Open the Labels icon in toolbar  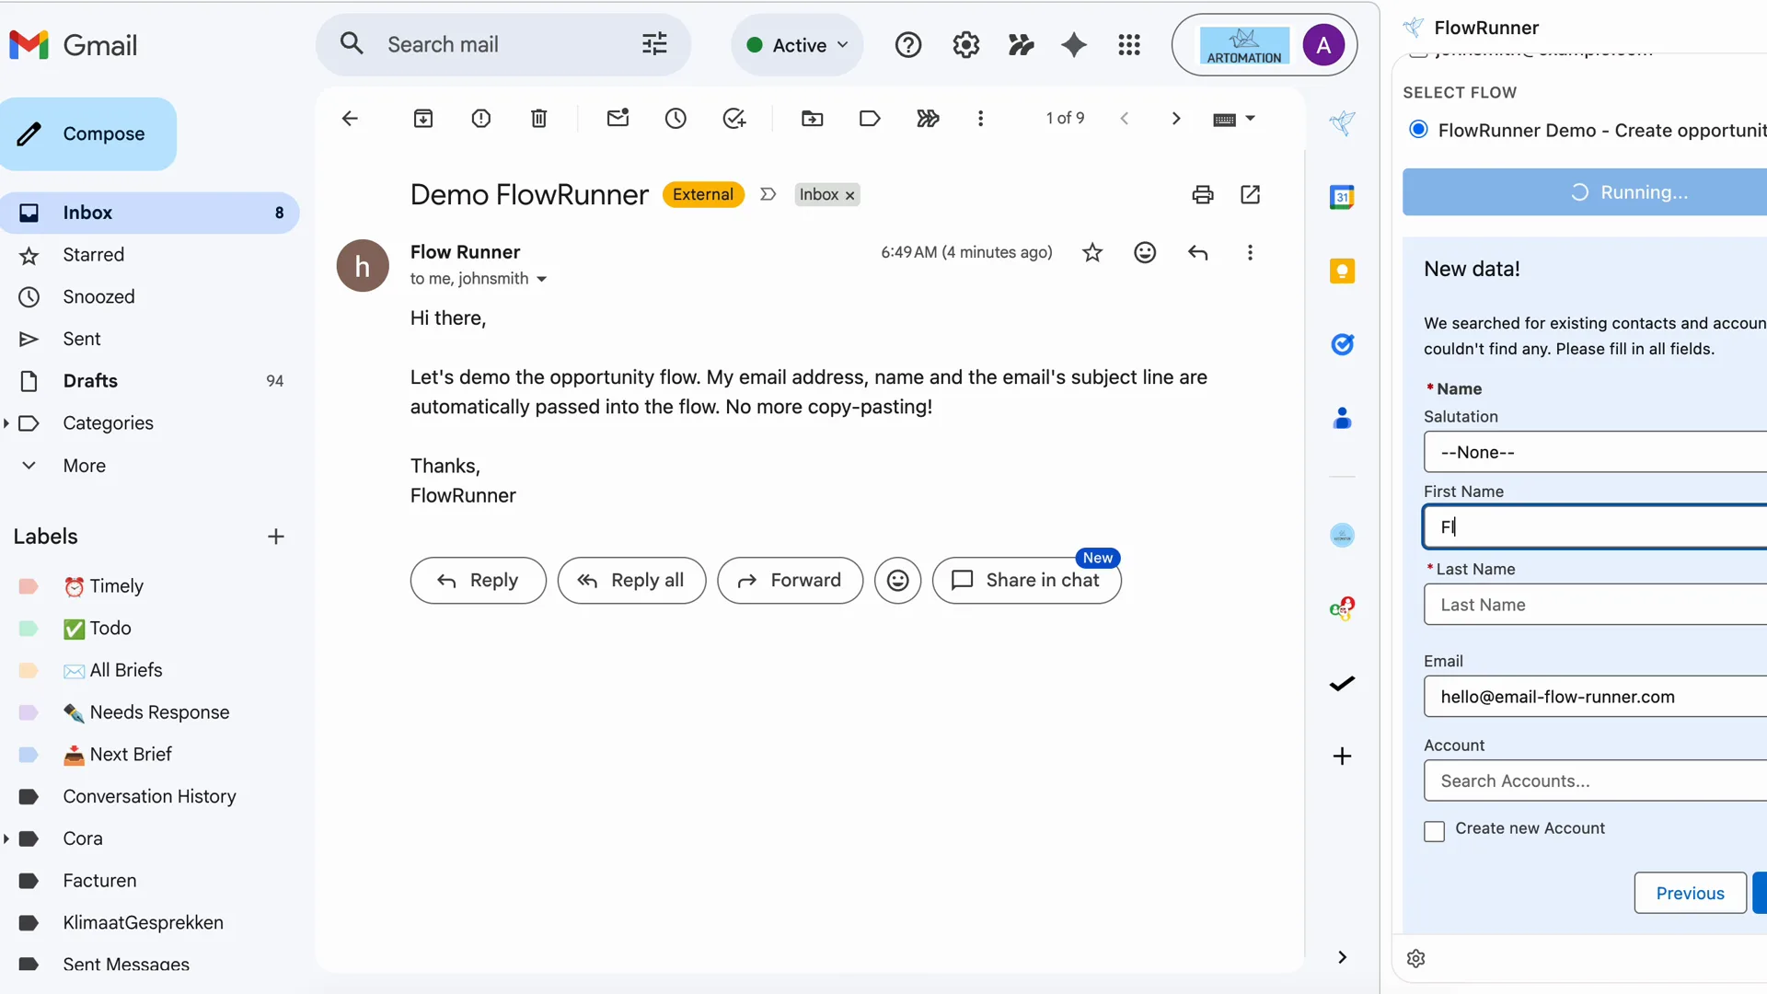pos(870,118)
